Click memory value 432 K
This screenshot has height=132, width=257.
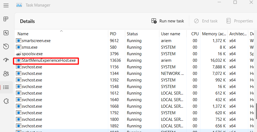point(221,99)
